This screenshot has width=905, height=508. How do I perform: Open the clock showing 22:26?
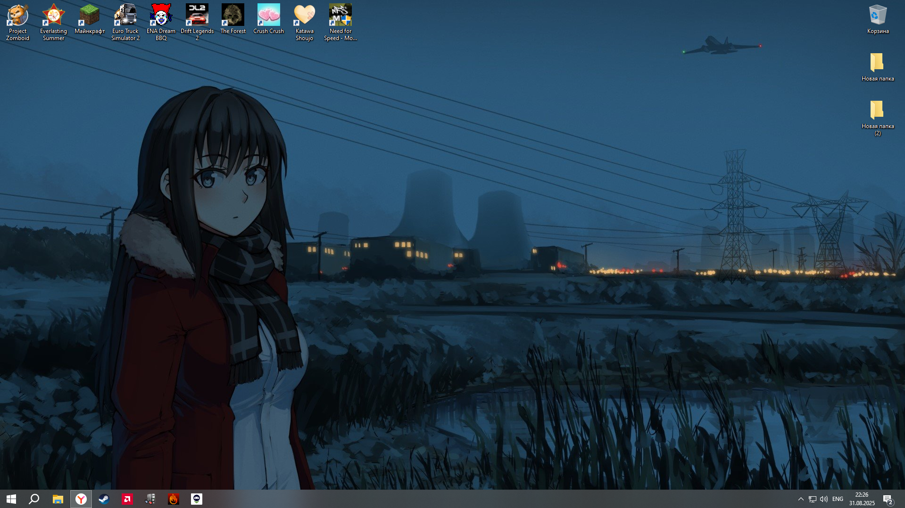coord(862,499)
